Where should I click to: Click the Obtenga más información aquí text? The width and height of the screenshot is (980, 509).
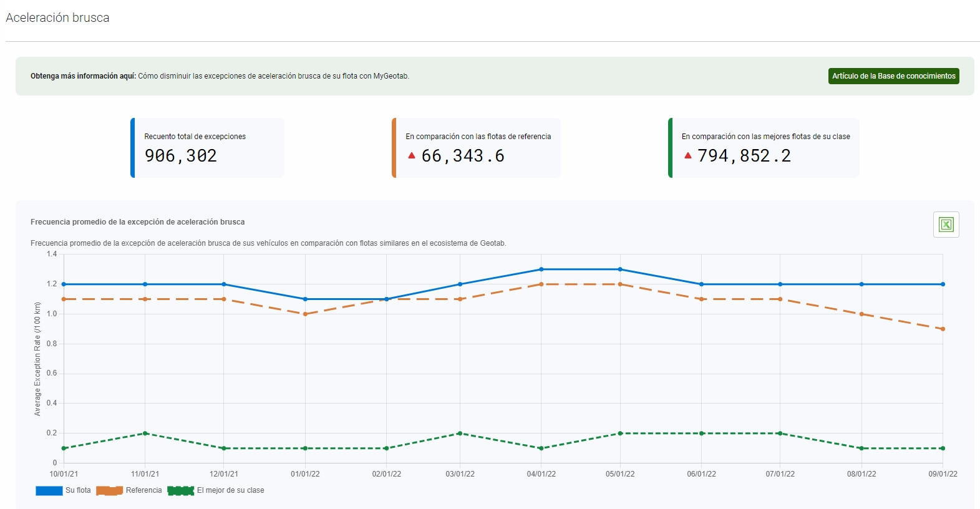(x=83, y=76)
